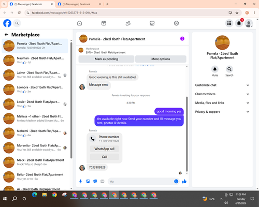Open the emoji picker in the message box
The image size is (259, 207).
click(176, 181)
